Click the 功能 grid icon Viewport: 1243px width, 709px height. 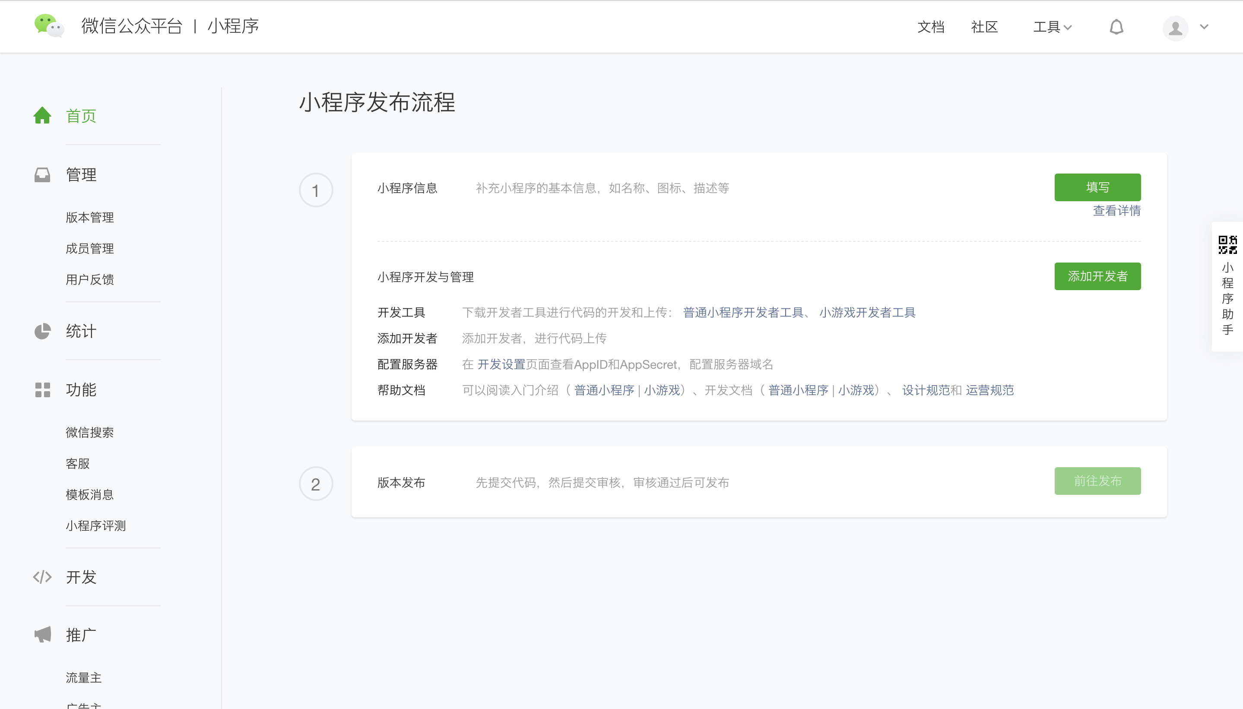(x=42, y=390)
